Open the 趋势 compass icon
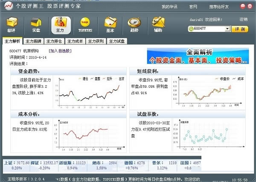This screenshot has width=256, height=182. [x=134, y=25]
